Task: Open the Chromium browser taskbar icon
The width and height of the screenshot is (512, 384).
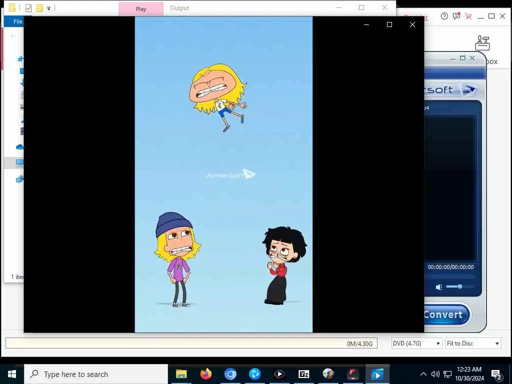Action: (230, 374)
